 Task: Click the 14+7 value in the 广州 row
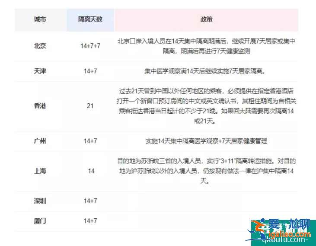(x=90, y=141)
